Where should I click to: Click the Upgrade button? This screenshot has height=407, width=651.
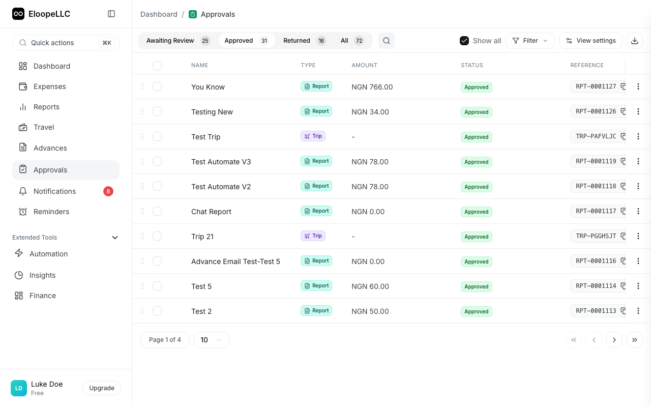pos(102,388)
